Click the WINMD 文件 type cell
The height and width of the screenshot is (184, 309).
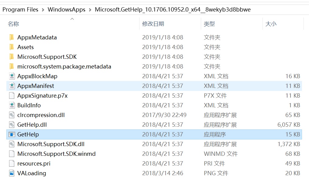click(221, 154)
